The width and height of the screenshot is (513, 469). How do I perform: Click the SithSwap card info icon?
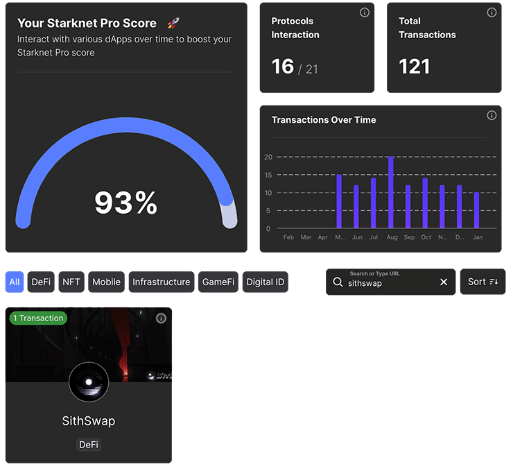[161, 318]
